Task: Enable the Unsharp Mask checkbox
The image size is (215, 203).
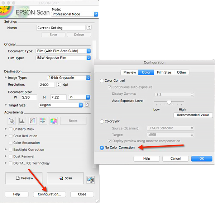Action: (11, 129)
